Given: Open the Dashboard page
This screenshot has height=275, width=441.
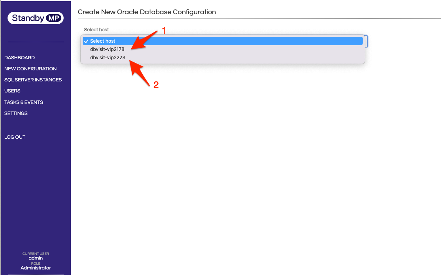Looking at the screenshot, I should tap(19, 58).
